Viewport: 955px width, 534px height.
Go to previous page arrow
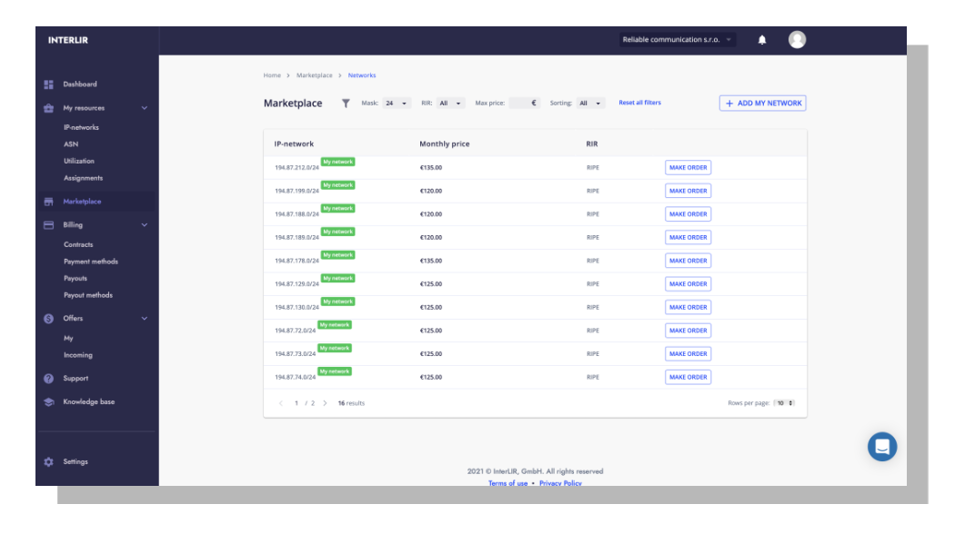[281, 403]
